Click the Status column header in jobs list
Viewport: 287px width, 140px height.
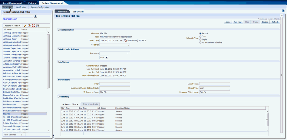34,29
